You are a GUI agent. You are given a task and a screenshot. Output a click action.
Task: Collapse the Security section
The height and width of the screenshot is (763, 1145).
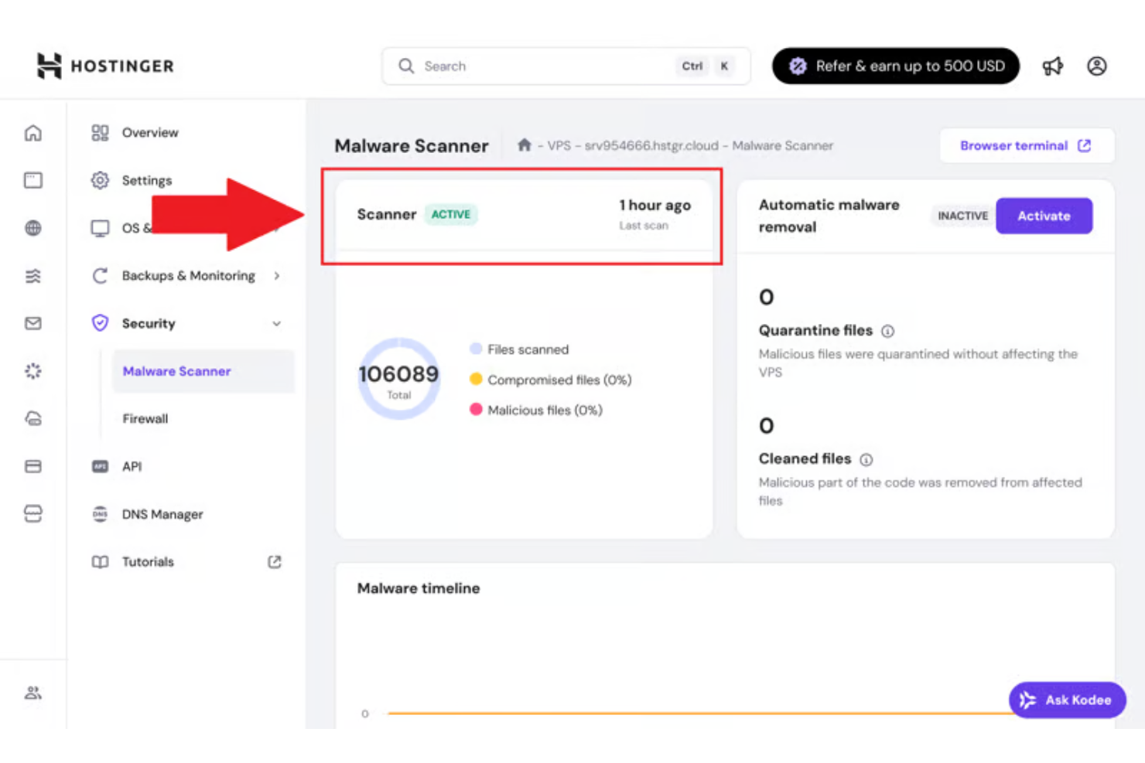(276, 323)
